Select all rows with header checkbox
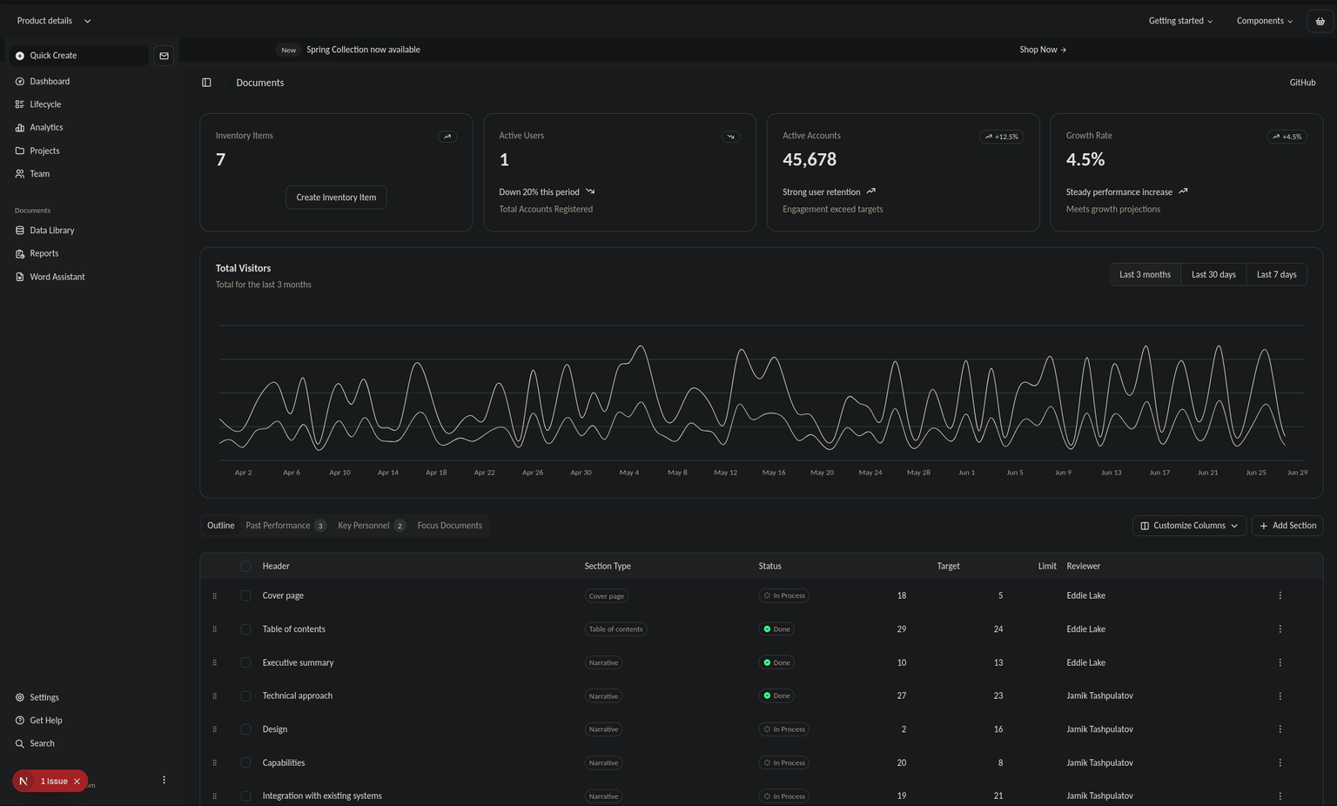 [x=245, y=567]
